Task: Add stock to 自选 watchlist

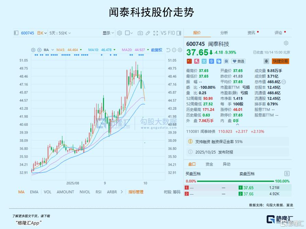Action: click(238, 61)
